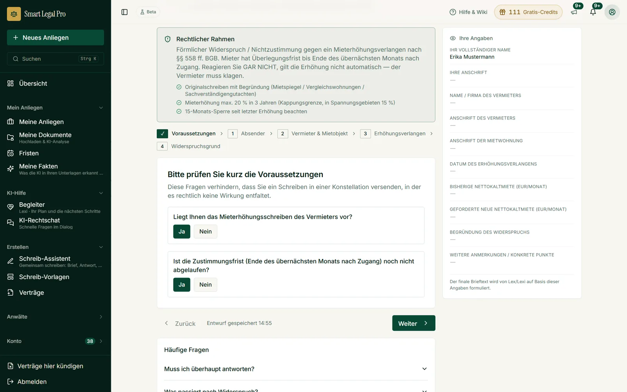Start KI-Rechtschat dialog
This screenshot has width=627, height=392.
55,223
